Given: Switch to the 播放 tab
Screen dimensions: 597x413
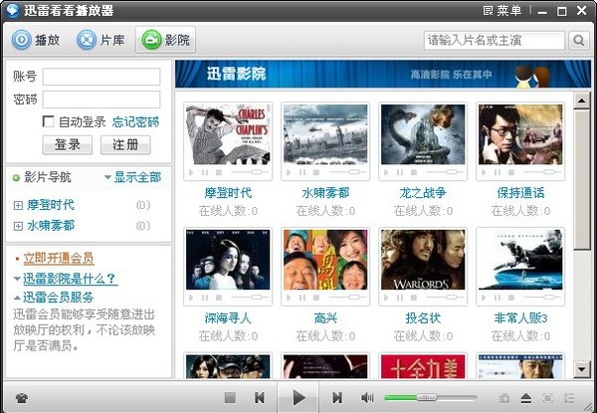Looking at the screenshot, I should [36, 40].
